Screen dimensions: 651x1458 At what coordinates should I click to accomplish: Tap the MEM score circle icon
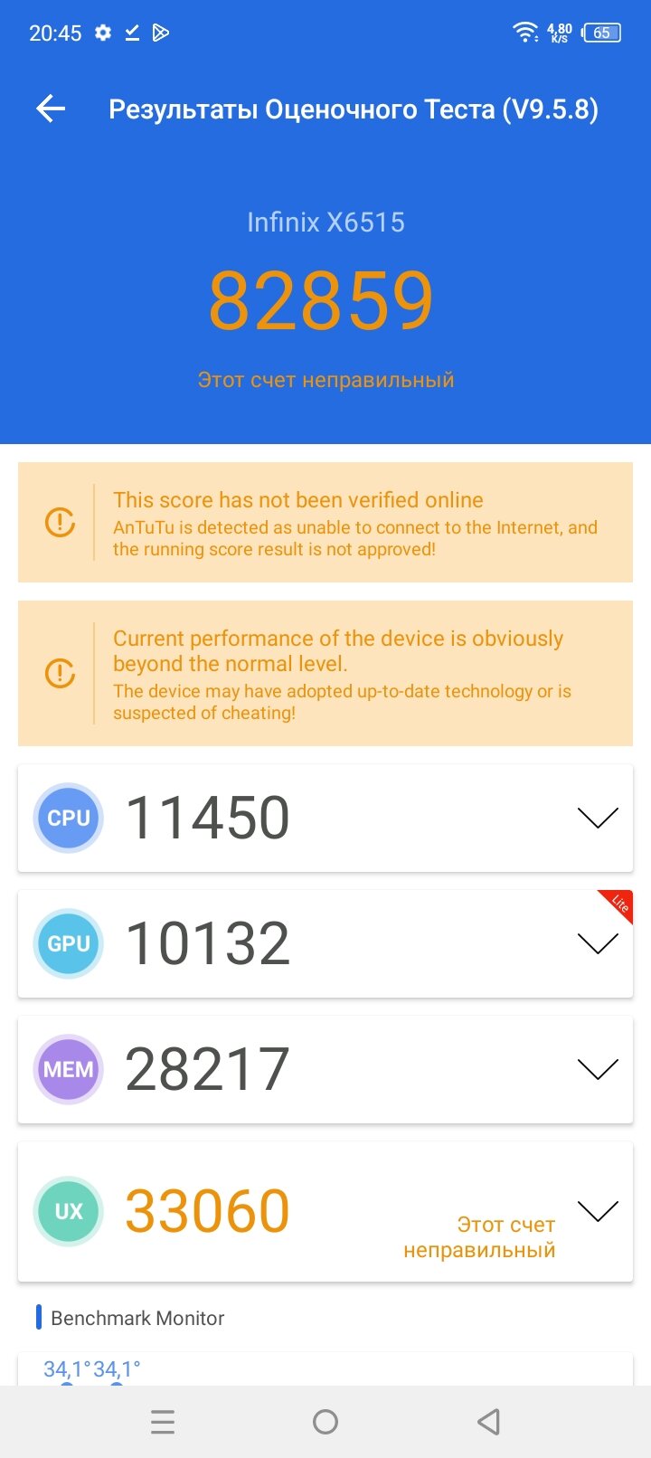(x=69, y=1069)
